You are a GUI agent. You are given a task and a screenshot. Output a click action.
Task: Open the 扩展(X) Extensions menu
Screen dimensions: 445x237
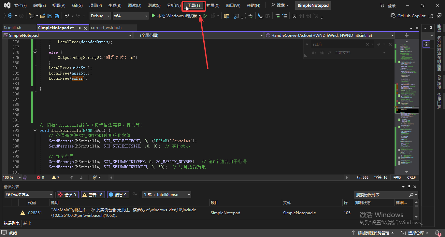[x=213, y=6]
